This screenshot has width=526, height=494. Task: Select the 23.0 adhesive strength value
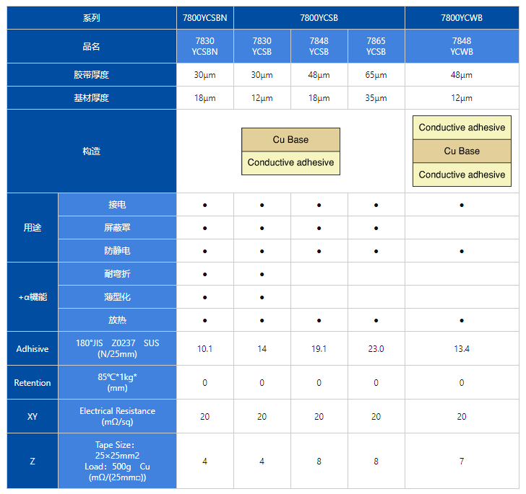pyautogui.click(x=376, y=349)
